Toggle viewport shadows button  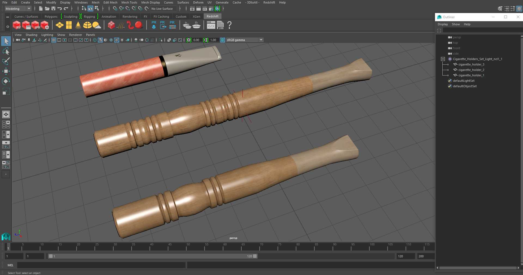pos(127,40)
